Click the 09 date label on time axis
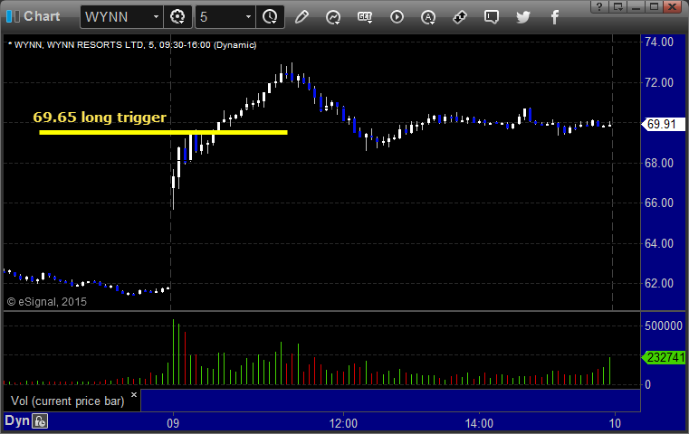The image size is (689, 434). coord(173,423)
